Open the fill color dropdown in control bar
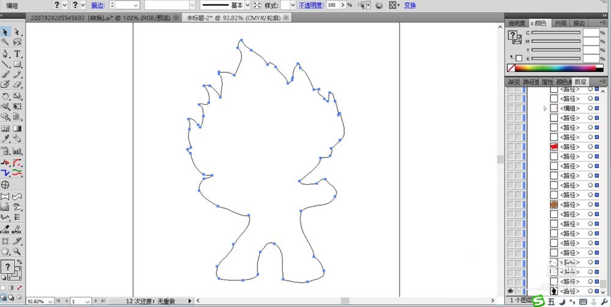Viewport: 611px width, 307px height. 65,5
